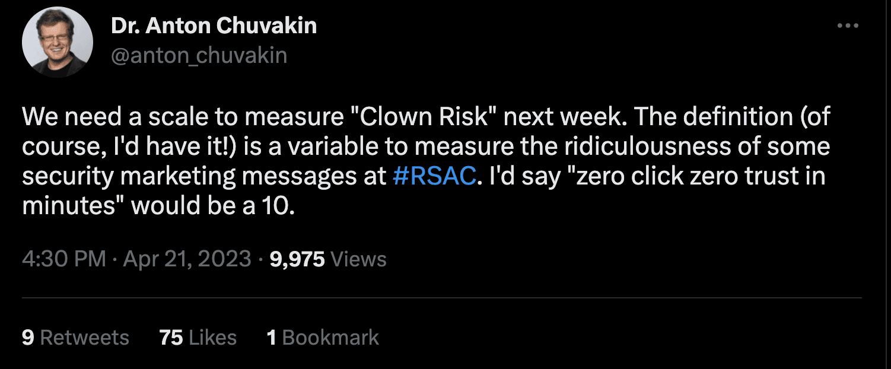Click the Views label

click(x=358, y=259)
